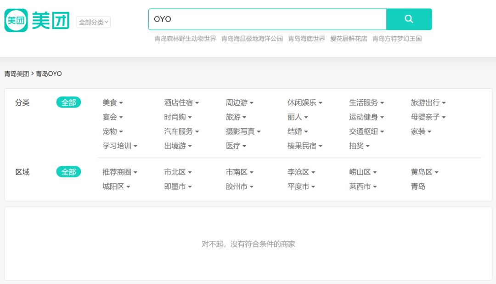Select the 全部 button next to 区域

pyautogui.click(x=69, y=171)
